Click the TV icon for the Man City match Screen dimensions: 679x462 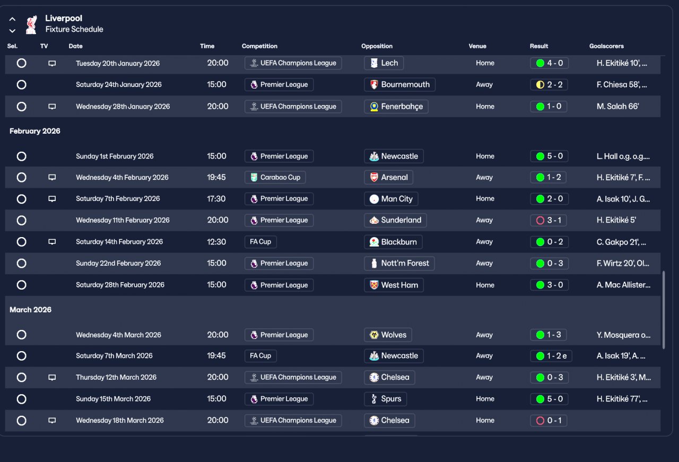coord(52,199)
